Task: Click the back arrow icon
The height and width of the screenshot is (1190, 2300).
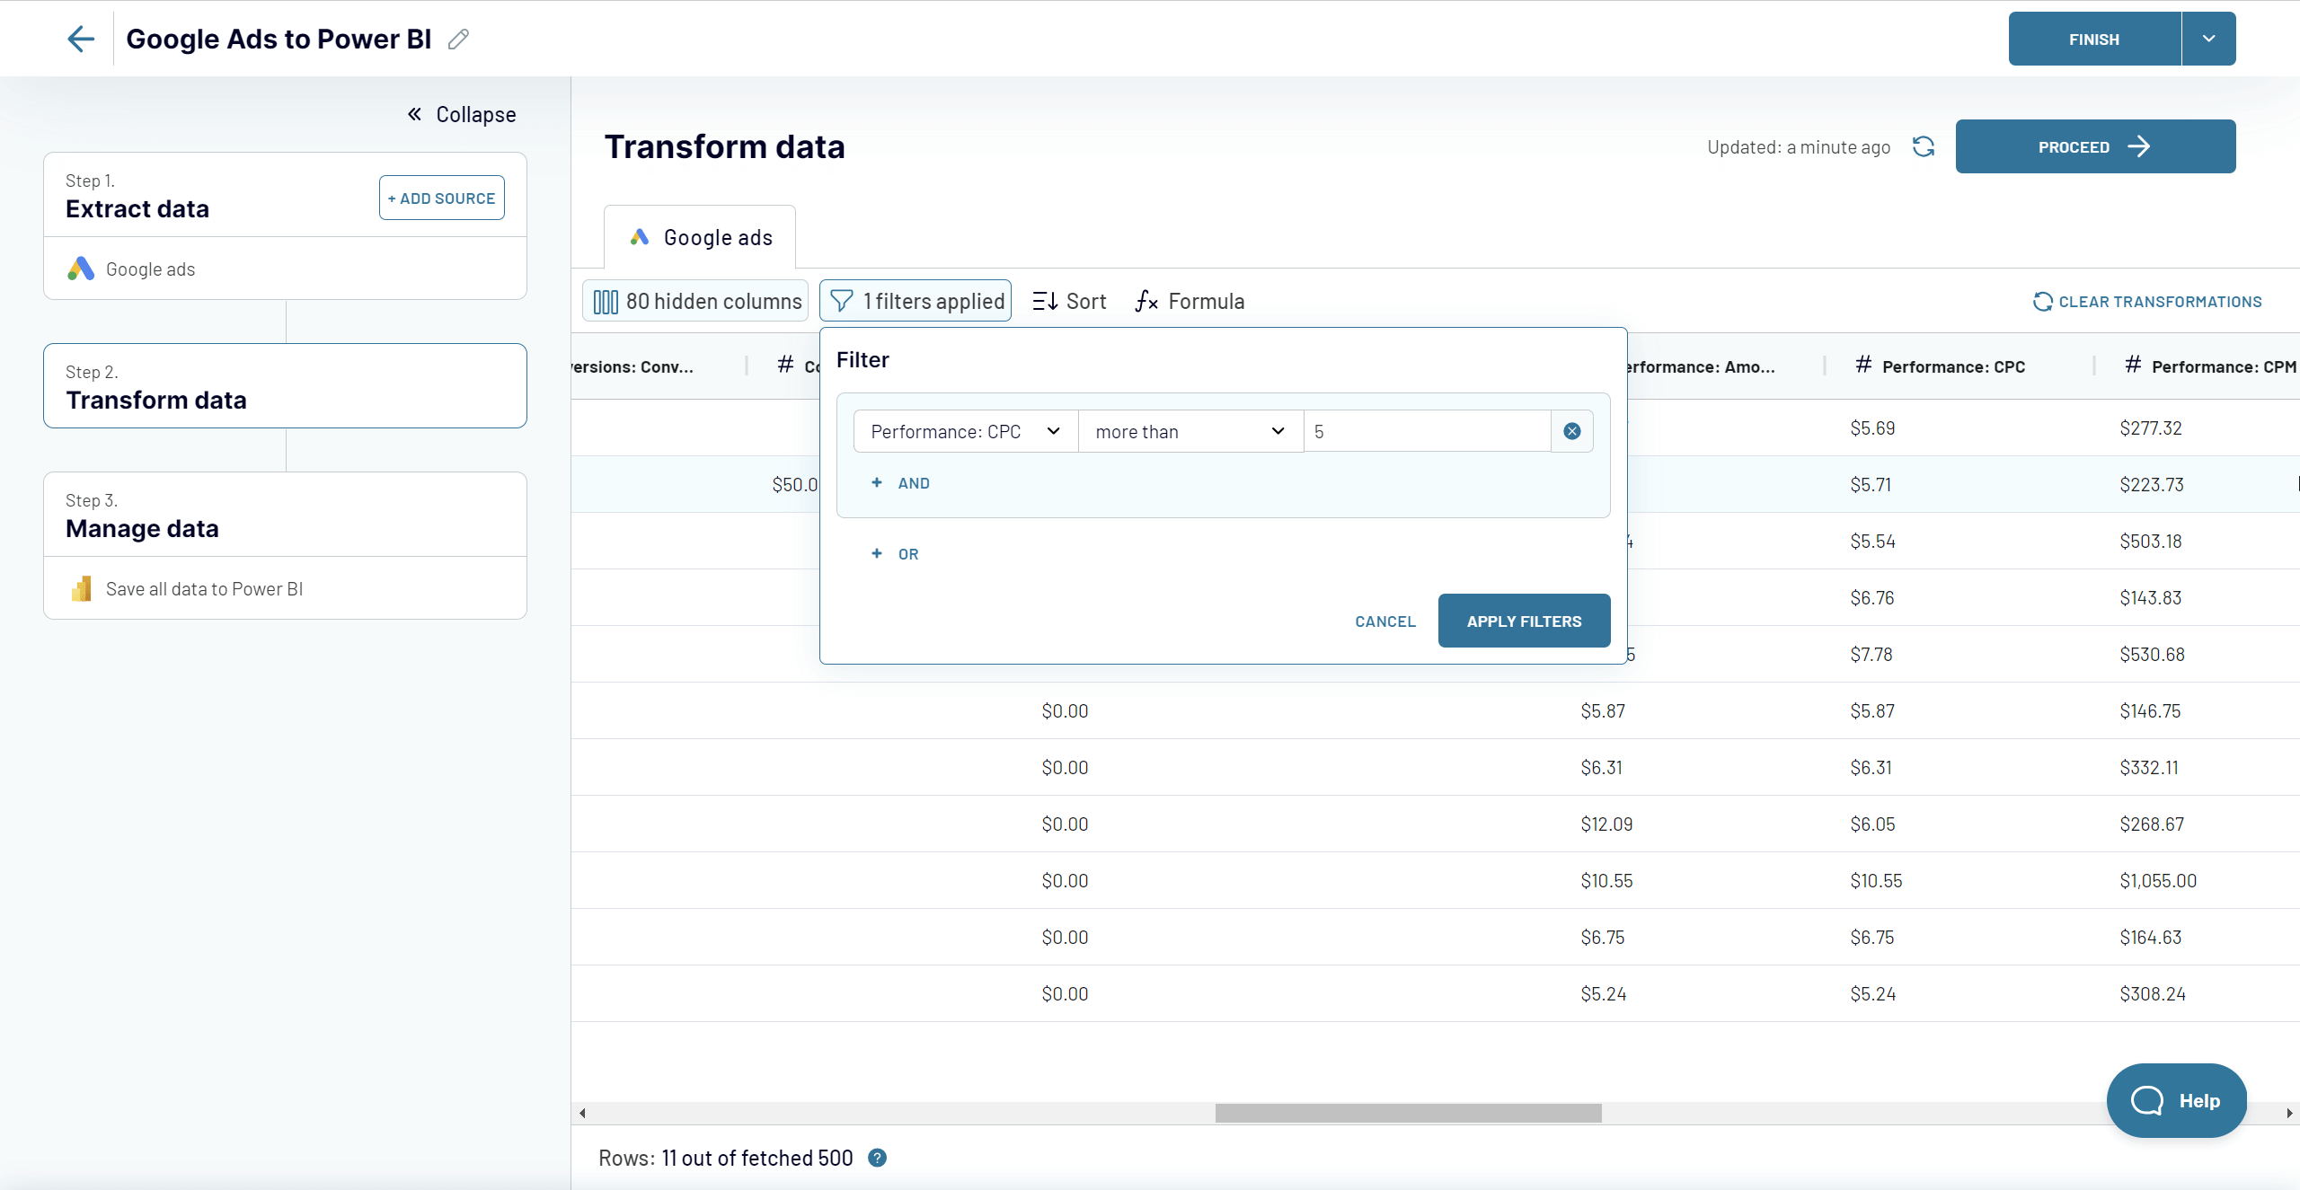Action: pos(81,39)
